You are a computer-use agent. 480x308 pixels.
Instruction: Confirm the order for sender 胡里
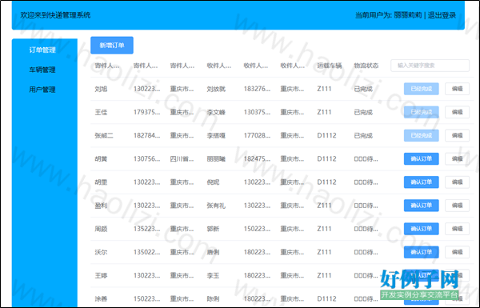(422, 182)
